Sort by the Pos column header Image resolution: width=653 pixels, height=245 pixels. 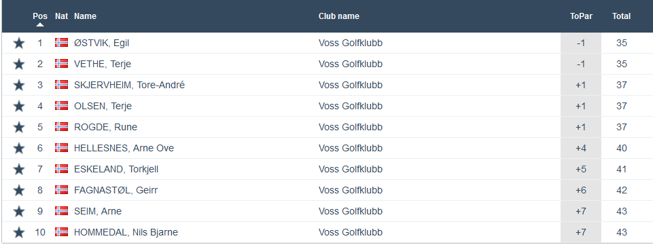point(40,16)
